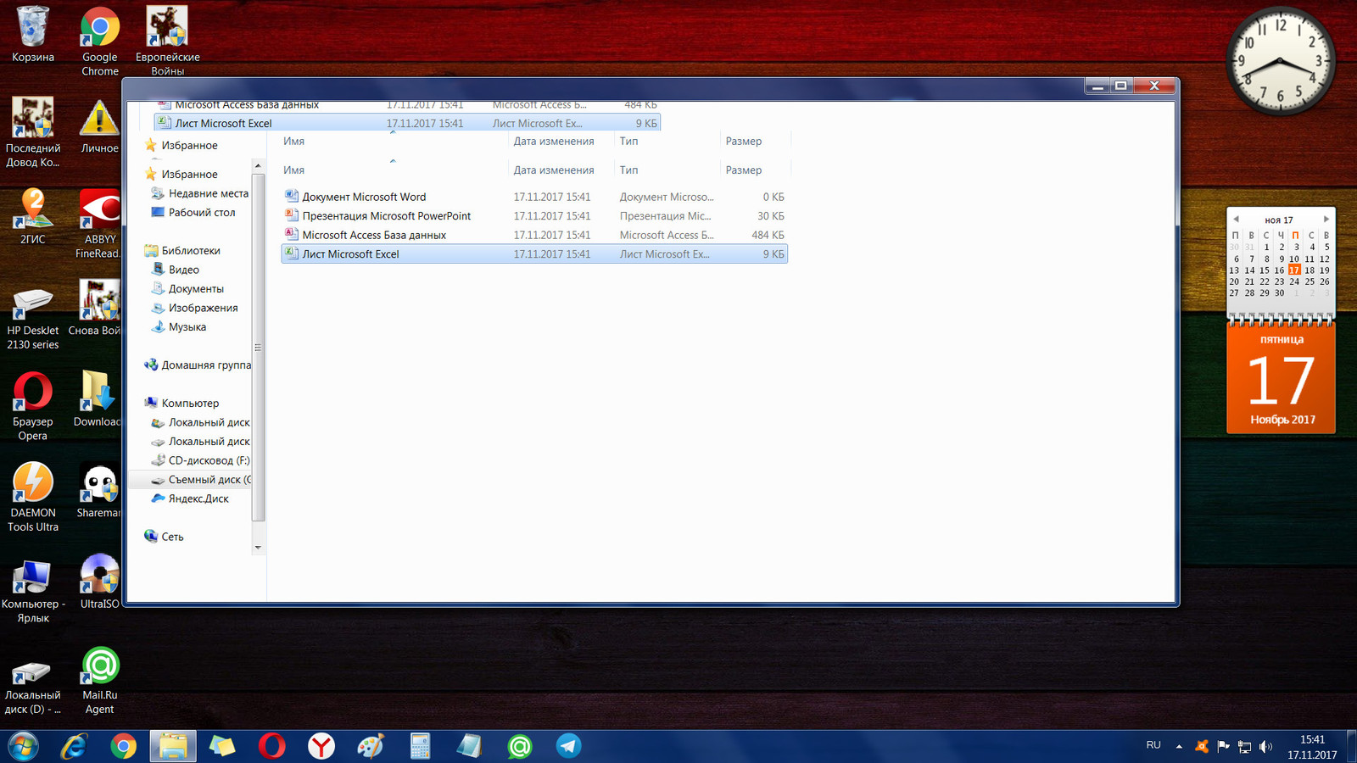Launch Internet Explorer from taskbar
This screenshot has height=763, width=1357.
[x=75, y=746]
